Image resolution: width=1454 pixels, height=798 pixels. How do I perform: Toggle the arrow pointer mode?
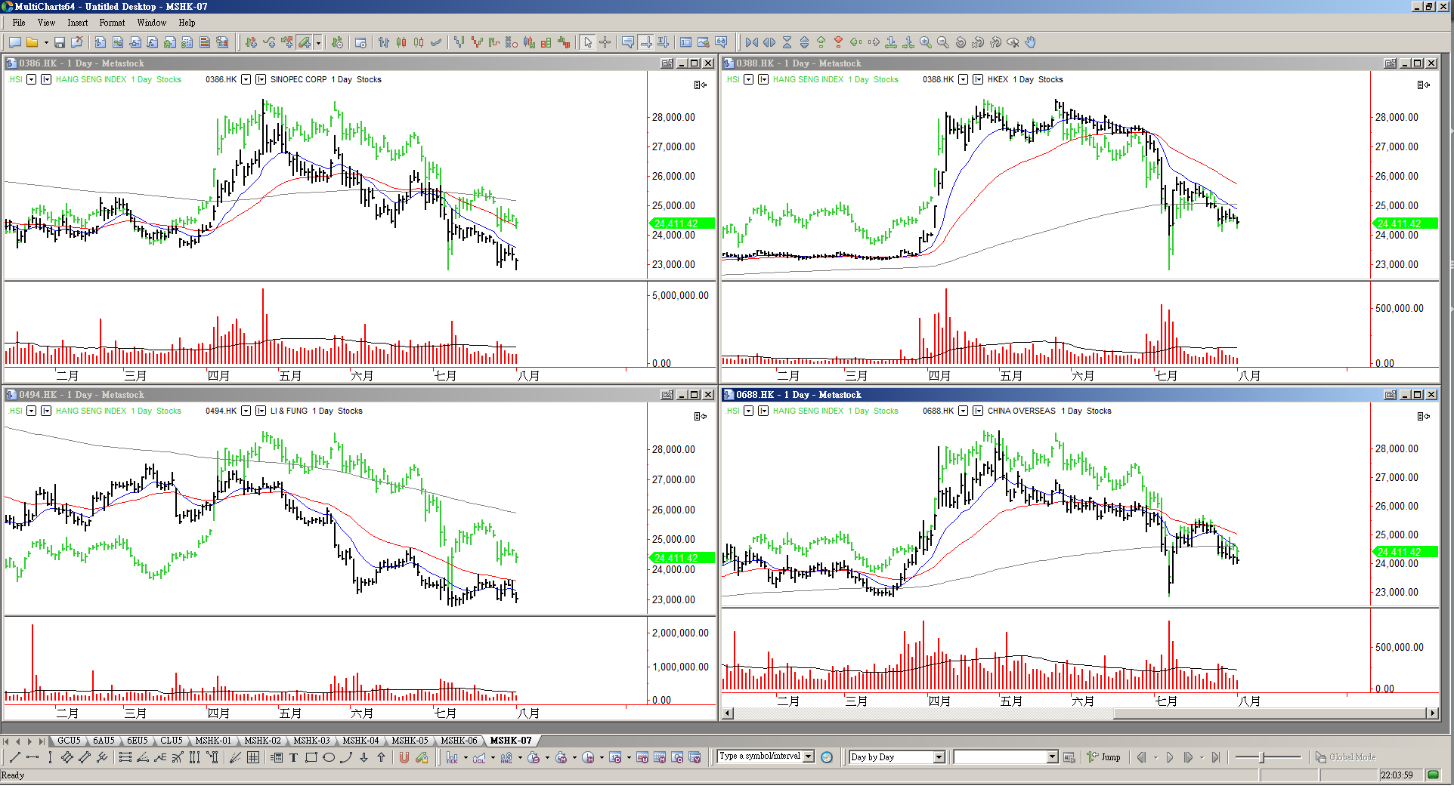[588, 43]
